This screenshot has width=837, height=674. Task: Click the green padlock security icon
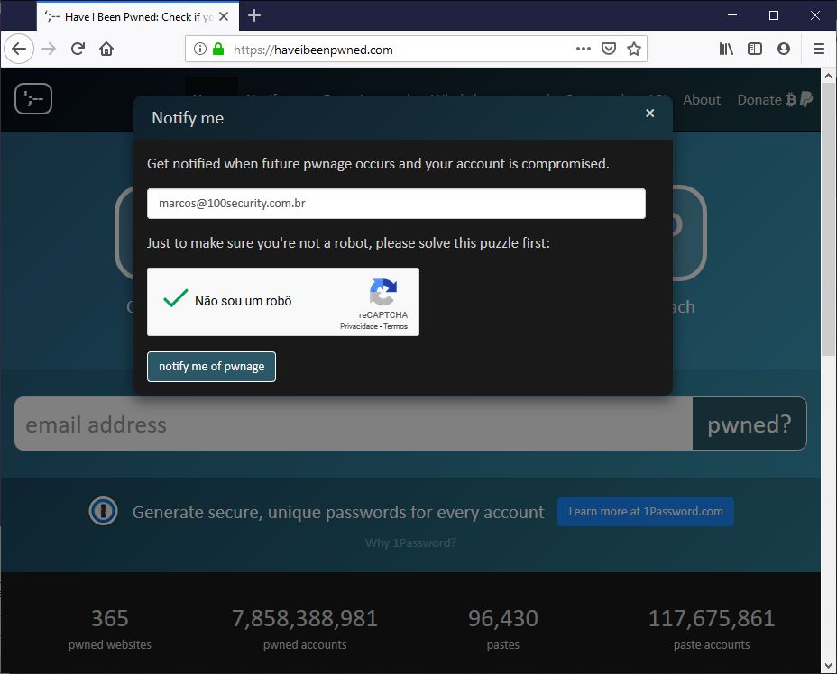point(217,49)
